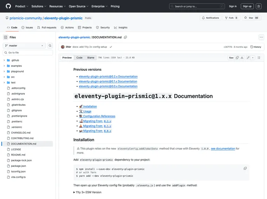The height and width of the screenshot is (199, 267).
Task: Open the c387f76 commit hash
Action: click(228, 47)
